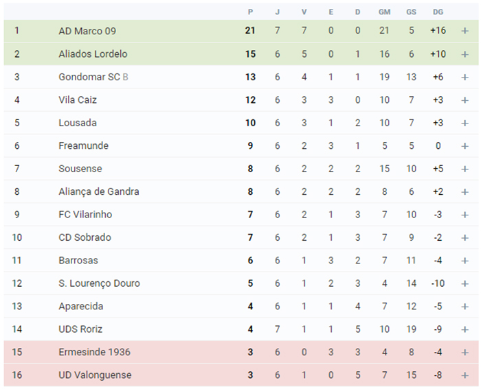Open the Ermesinde 1936 team page
This screenshot has width=481, height=389.
point(95,352)
